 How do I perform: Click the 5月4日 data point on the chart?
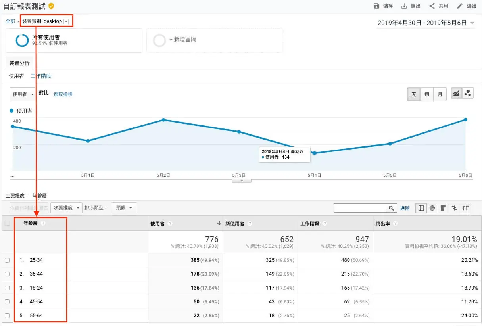tap(315, 153)
